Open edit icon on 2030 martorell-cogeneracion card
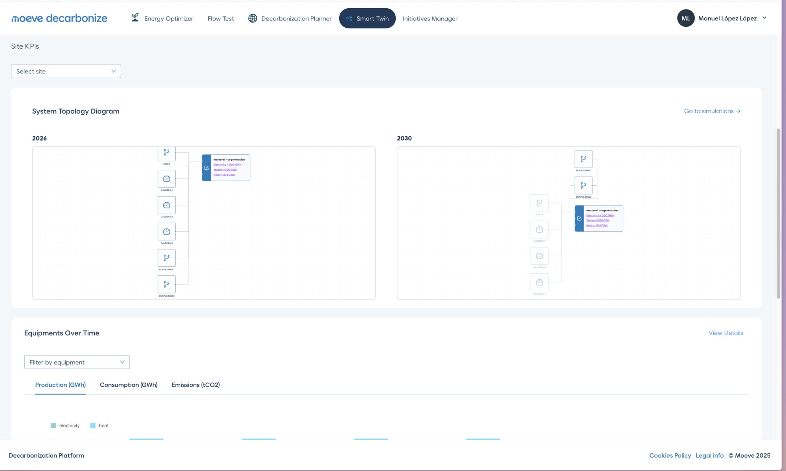 click(x=579, y=218)
